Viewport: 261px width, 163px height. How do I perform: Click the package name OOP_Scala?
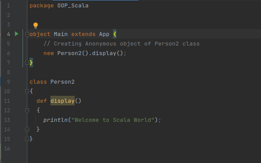tap(73, 6)
